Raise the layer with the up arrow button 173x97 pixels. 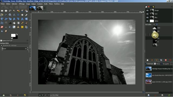(152, 60)
